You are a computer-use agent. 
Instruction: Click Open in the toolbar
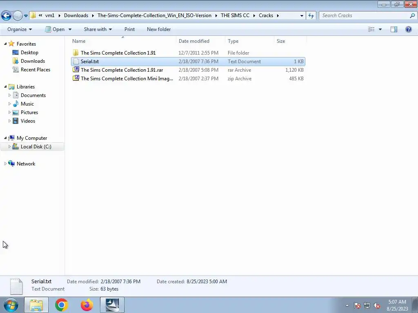coord(55,29)
